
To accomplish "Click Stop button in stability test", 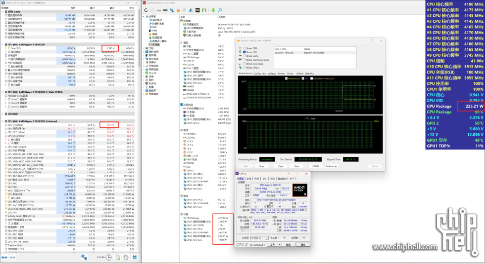I will coord(261,166).
